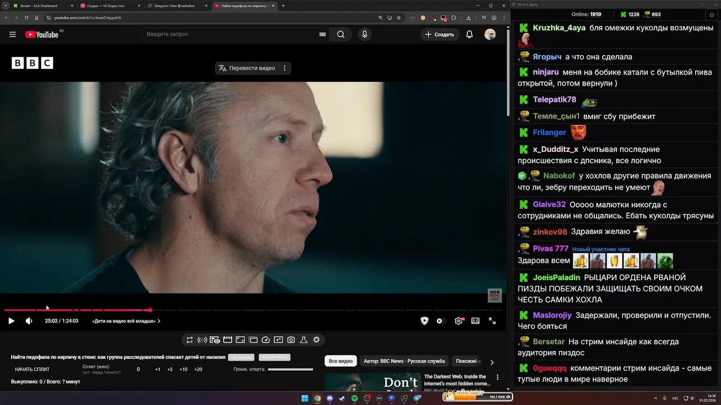Toggle the volume boost sound-waves icon
The image size is (721, 405).
202,340
